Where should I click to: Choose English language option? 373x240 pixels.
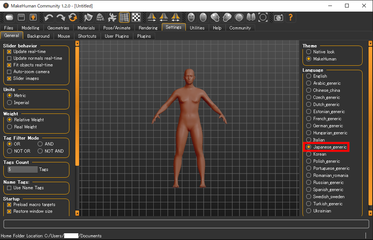click(308, 76)
